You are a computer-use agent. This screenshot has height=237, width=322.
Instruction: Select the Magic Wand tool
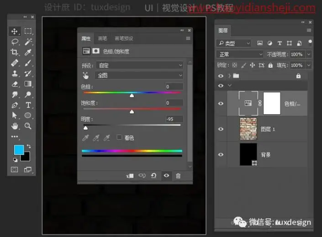(28, 42)
